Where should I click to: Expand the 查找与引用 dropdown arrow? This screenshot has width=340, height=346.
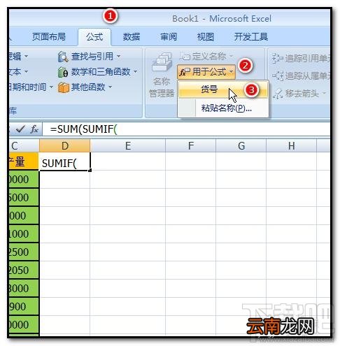tap(118, 57)
